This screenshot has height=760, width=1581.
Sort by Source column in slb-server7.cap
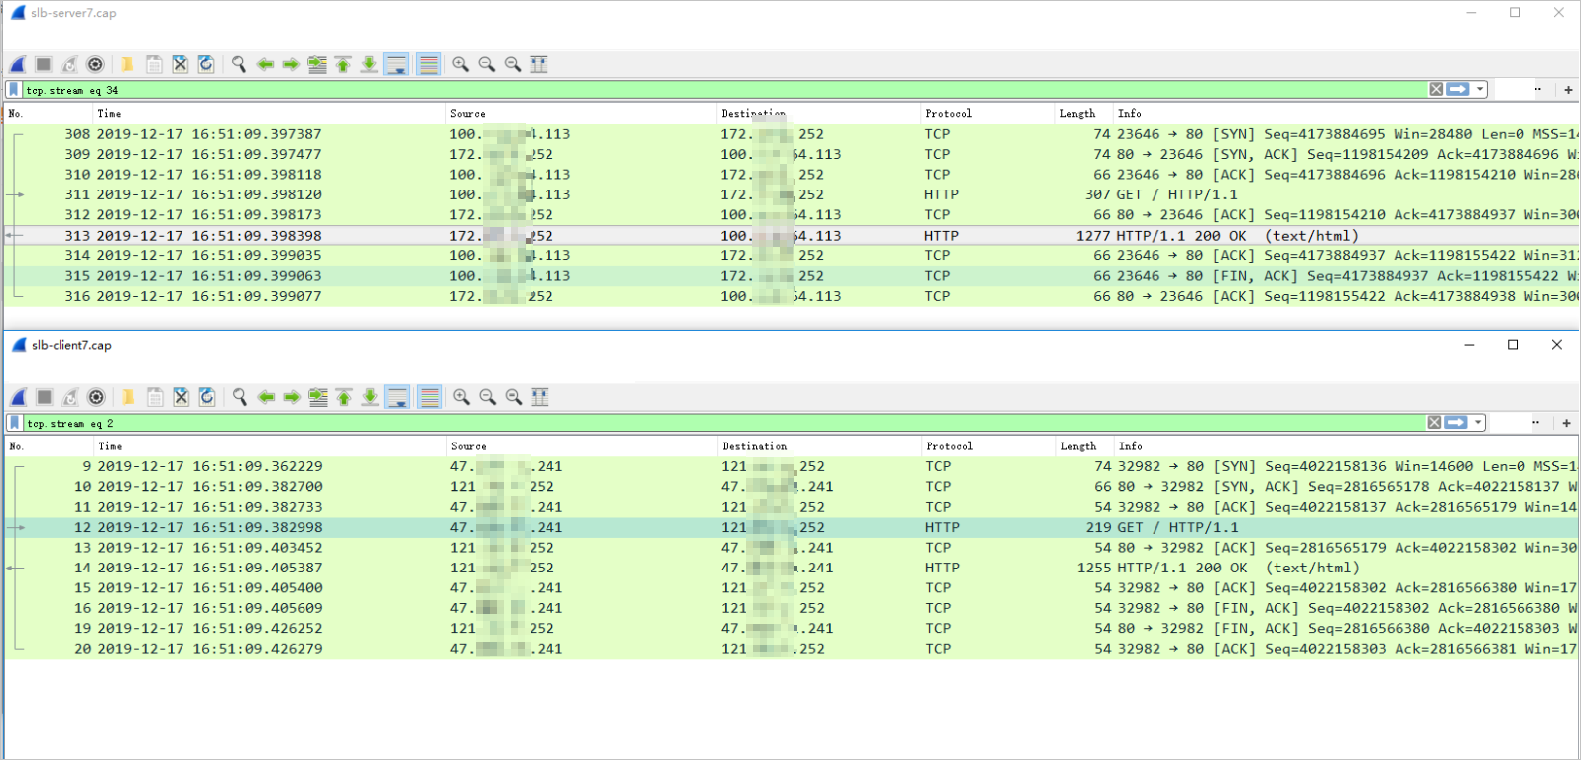coord(580,114)
